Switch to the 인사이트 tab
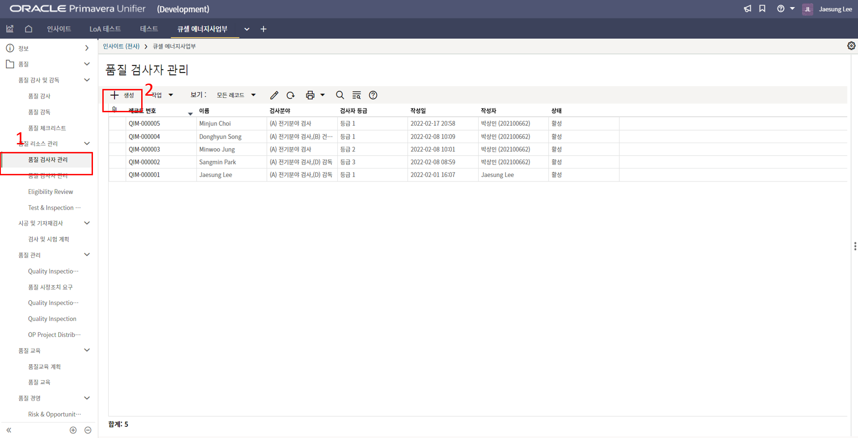The image size is (858, 438). (x=59, y=29)
